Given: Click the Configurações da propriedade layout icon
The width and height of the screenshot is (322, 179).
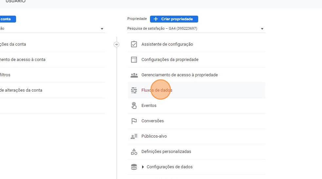Looking at the screenshot, I should (x=134, y=60).
